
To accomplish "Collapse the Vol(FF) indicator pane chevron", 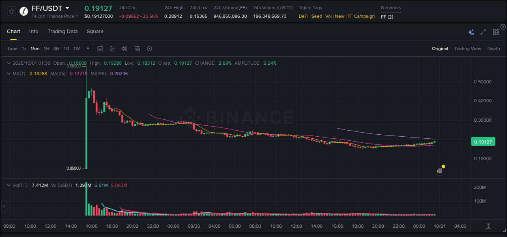I will click(x=9, y=185).
